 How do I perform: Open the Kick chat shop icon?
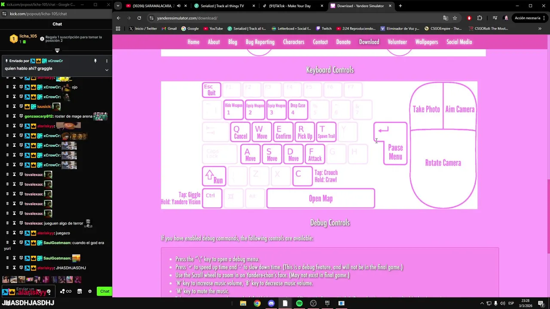tap(79, 291)
